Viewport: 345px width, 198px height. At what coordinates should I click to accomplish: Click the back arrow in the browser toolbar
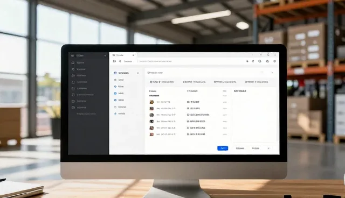[120, 61]
